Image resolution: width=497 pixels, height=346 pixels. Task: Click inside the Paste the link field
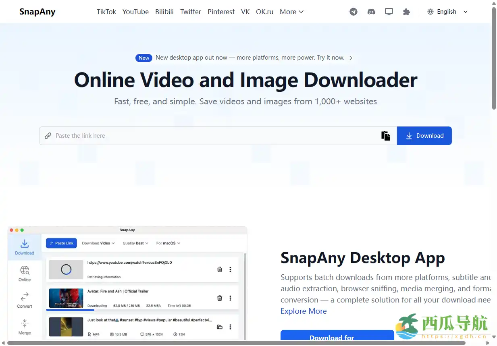[x=161, y=136]
